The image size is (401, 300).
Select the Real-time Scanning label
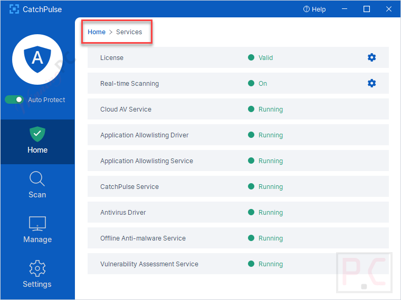coord(129,84)
